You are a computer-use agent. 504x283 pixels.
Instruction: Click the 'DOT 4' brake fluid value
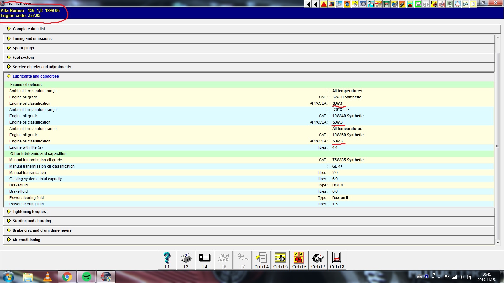click(x=337, y=185)
